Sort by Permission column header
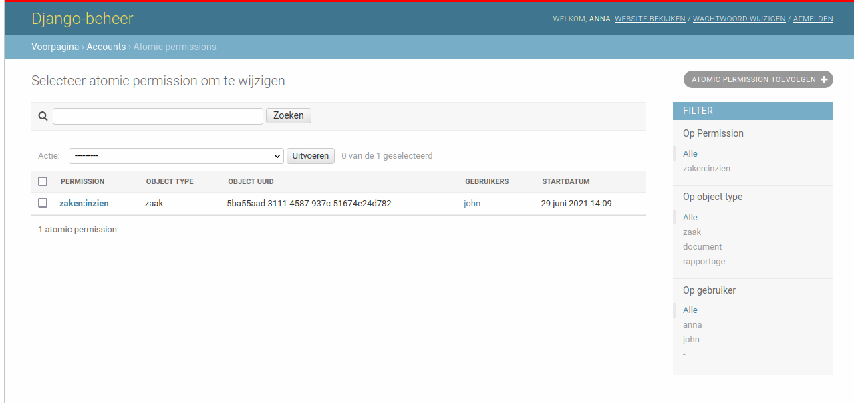 pos(82,181)
